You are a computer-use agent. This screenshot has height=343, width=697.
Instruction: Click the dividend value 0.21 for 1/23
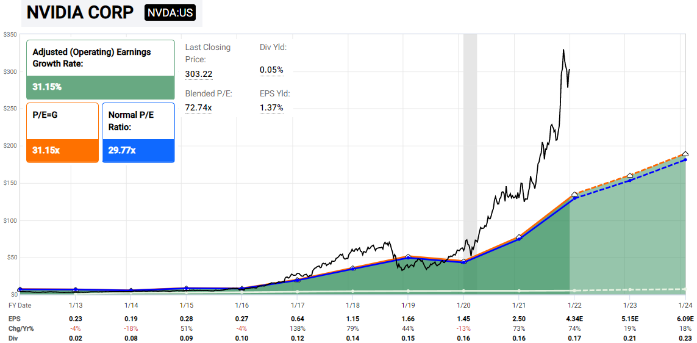(630, 338)
